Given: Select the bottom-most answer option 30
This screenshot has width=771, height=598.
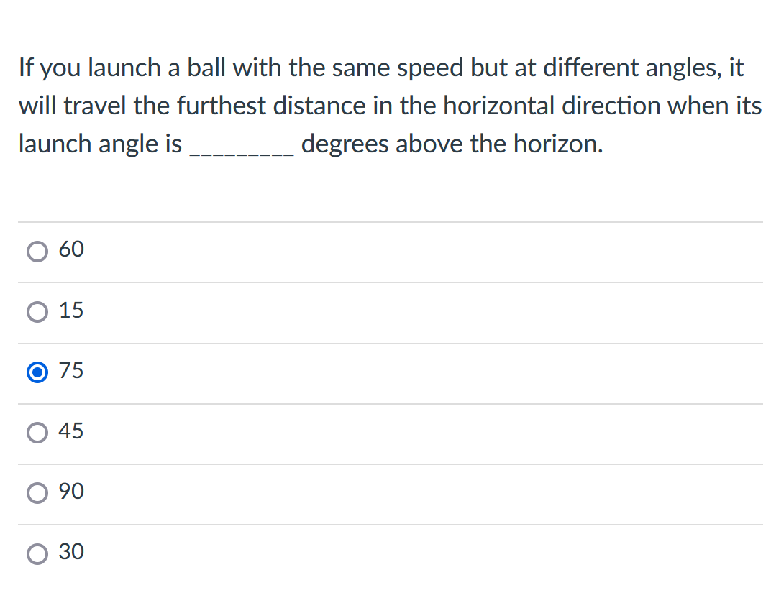Looking at the screenshot, I should pyautogui.click(x=37, y=553).
